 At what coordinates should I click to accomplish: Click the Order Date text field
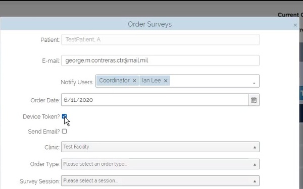click(x=155, y=100)
